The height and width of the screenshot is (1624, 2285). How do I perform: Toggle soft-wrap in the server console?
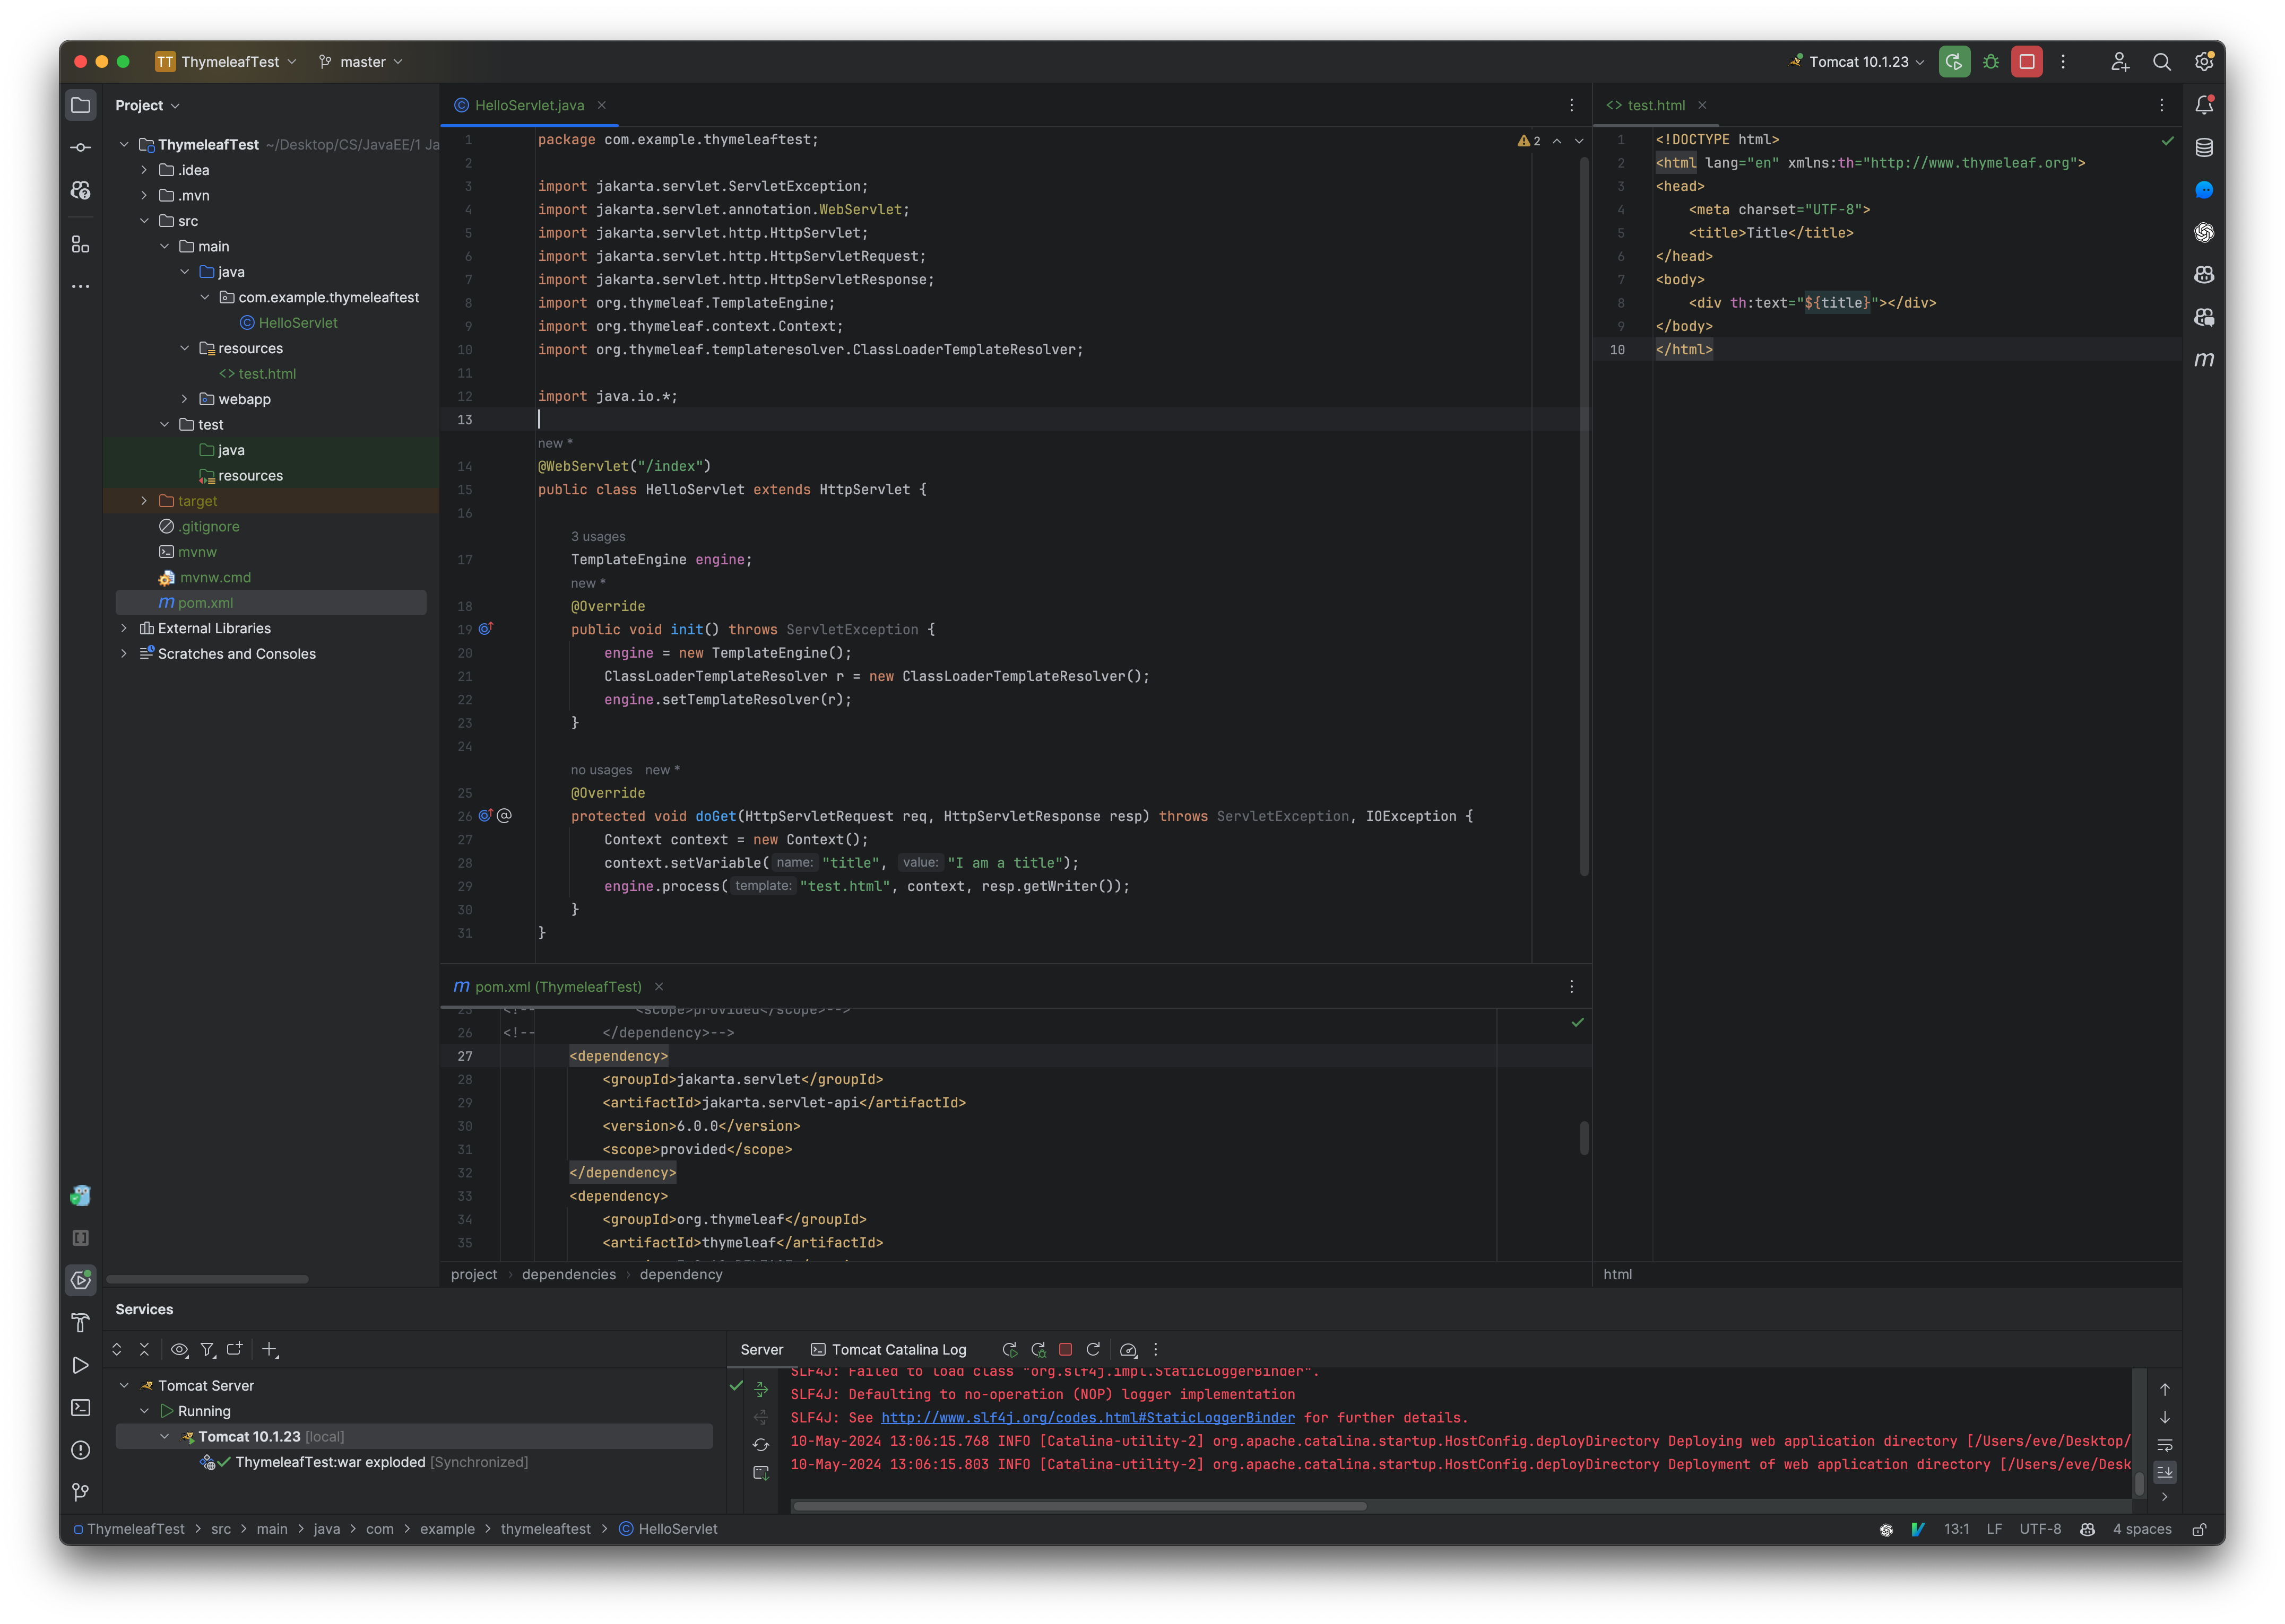[2165, 1444]
